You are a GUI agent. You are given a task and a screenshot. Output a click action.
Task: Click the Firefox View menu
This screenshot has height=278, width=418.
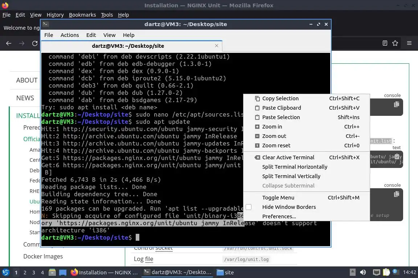pyautogui.click(x=36, y=15)
